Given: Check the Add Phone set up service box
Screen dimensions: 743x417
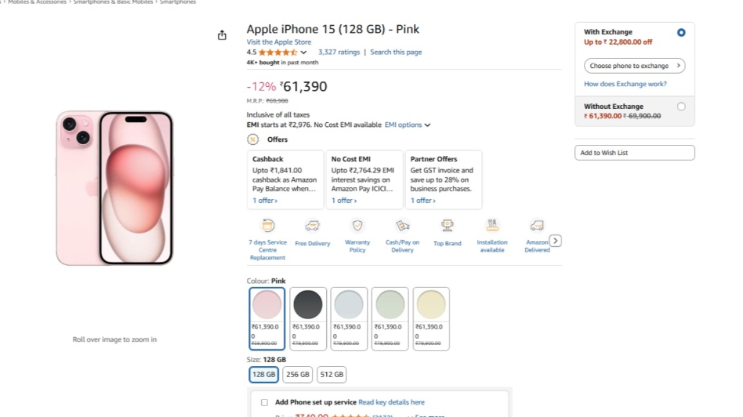Looking at the screenshot, I should coord(265,403).
